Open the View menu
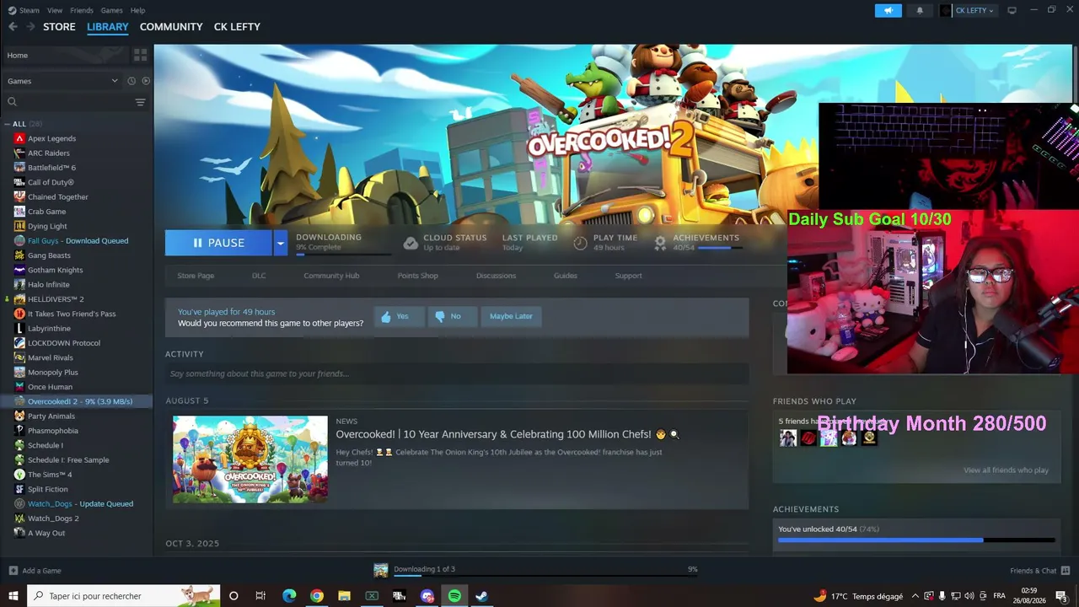Image resolution: width=1079 pixels, height=607 pixels. click(55, 10)
